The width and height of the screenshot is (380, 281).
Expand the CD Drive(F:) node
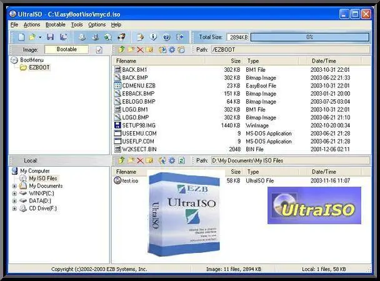coord(14,209)
